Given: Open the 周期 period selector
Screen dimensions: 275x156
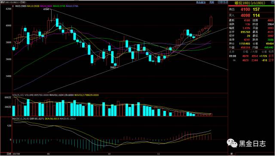Looking at the screenshot, I should coord(212,2).
